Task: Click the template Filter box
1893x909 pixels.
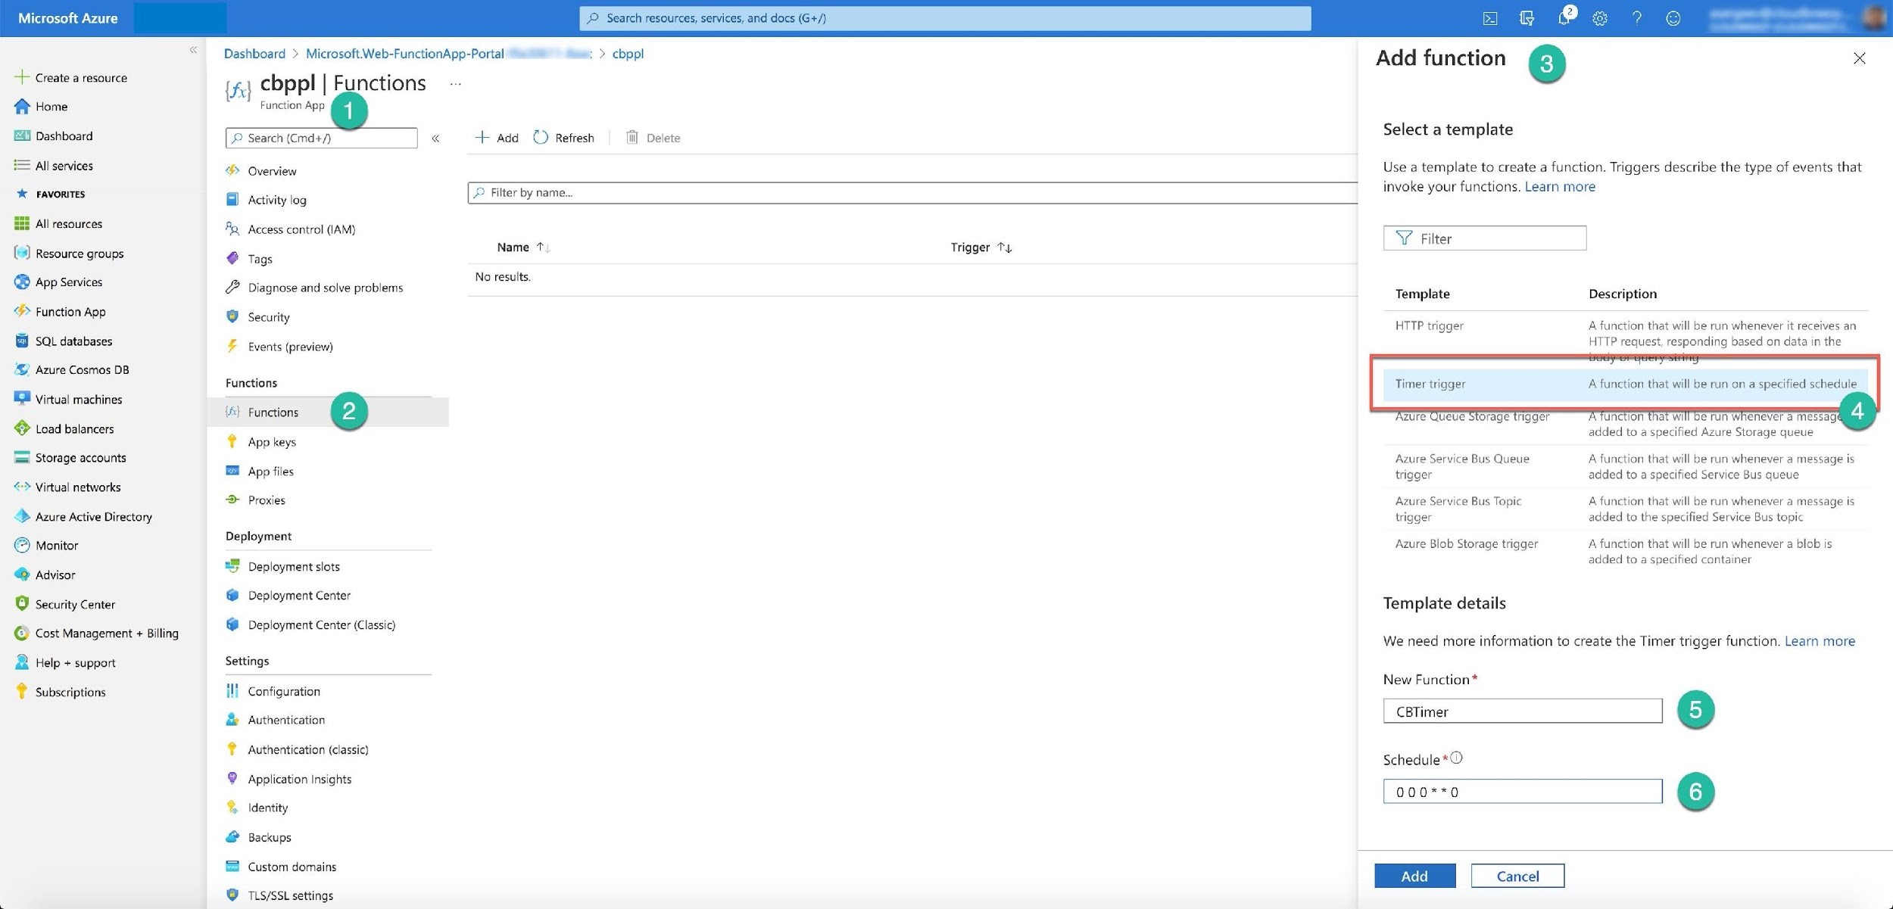Action: pos(1484,238)
